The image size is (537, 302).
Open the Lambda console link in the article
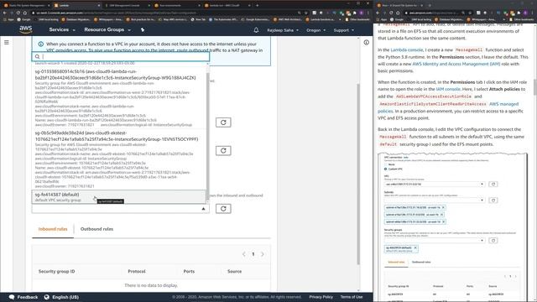[406, 50]
